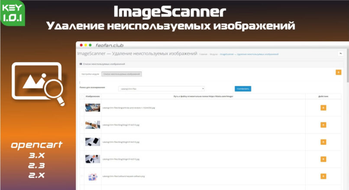
Task: Check the box for the blog2 image row
Action: (x=82, y=125)
